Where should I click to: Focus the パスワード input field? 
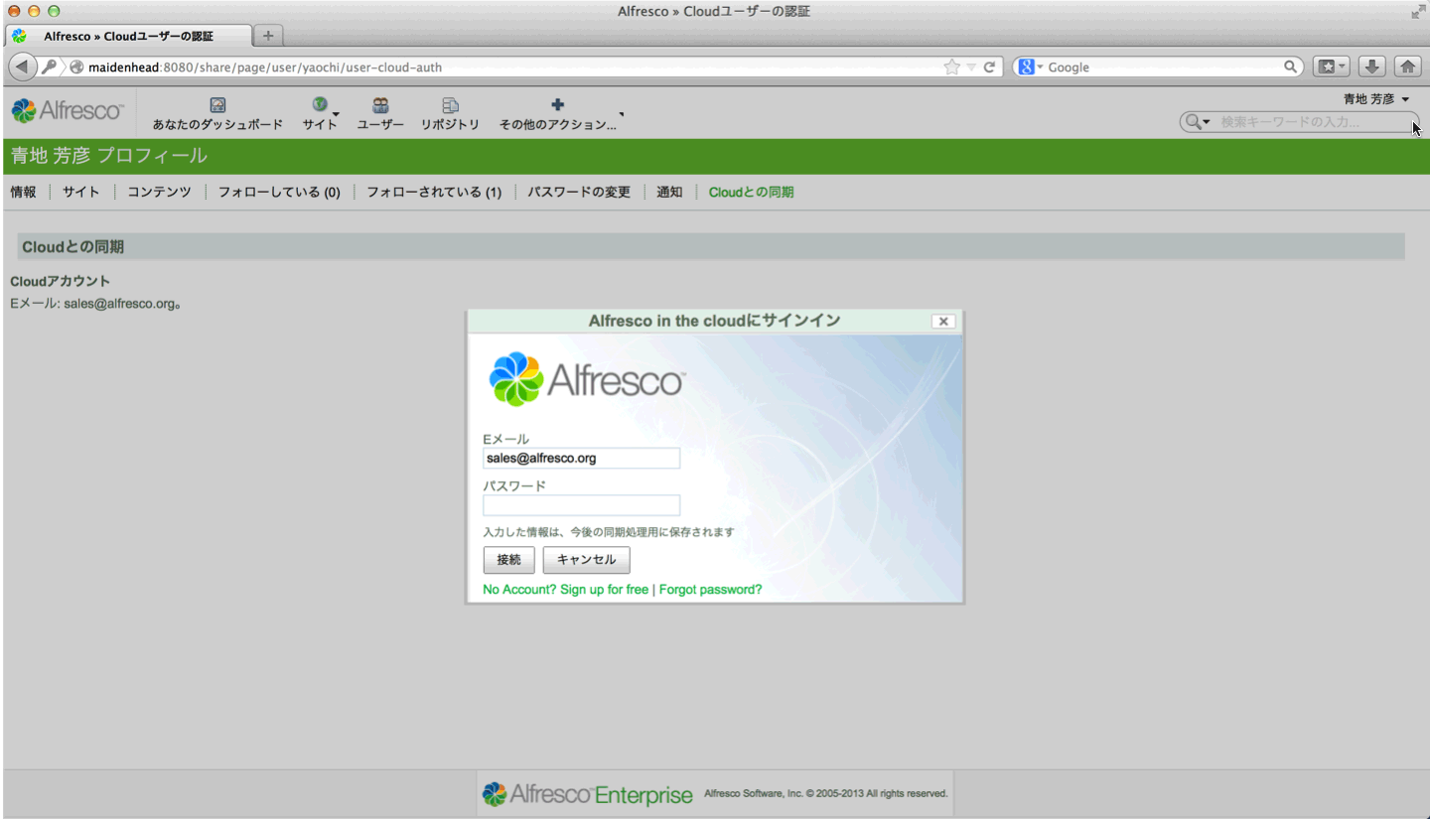581,505
